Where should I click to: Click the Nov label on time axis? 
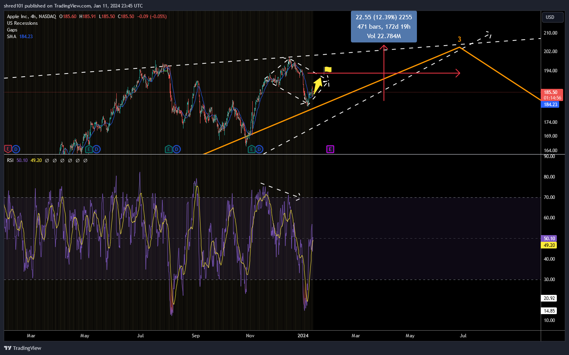point(250,336)
